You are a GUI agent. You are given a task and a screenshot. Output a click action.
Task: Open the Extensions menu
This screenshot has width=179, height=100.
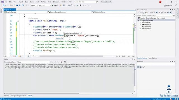pyautogui.click(x=56, y=2)
